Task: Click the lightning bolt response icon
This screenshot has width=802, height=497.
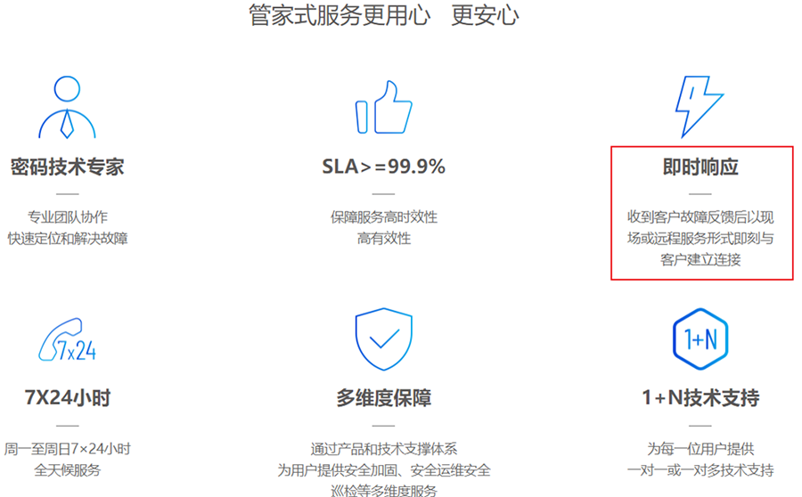Action: click(700, 106)
